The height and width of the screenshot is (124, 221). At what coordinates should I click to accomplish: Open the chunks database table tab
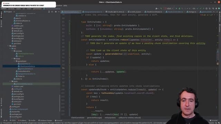(x=115, y=12)
